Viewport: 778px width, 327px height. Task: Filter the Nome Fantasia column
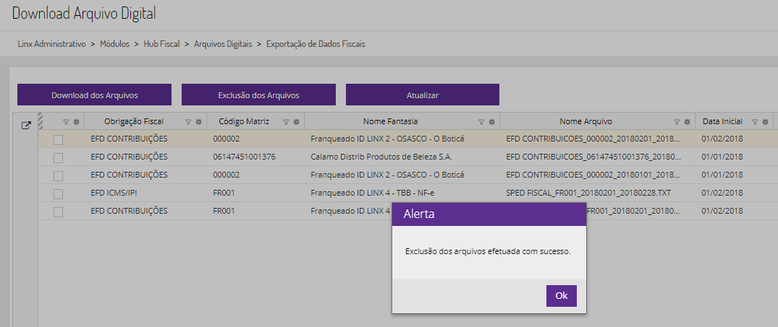coord(482,122)
